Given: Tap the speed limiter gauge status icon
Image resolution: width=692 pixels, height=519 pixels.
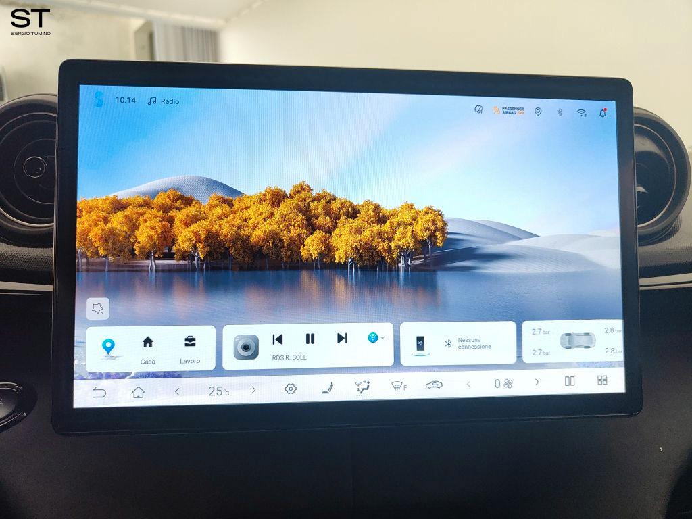Looking at the screenshot, I should point(478,109).
